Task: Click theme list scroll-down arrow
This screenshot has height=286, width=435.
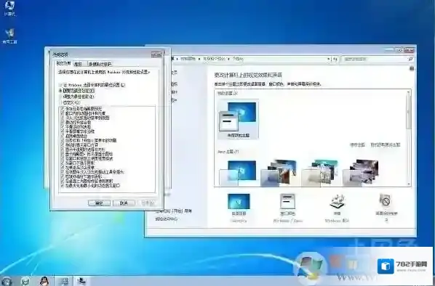Action: (x=409, y=184)
